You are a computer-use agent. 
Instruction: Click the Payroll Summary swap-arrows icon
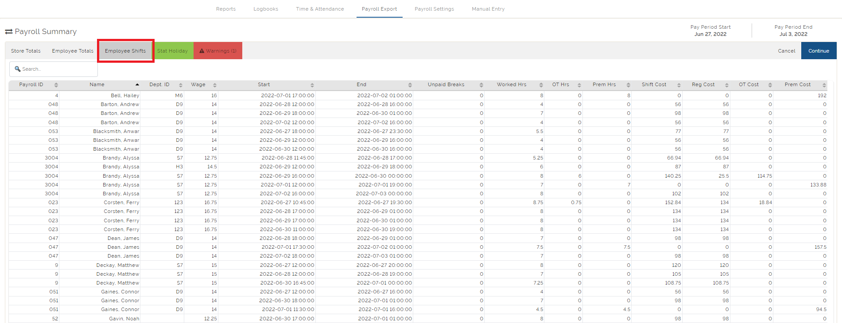[x=8, y=32]
